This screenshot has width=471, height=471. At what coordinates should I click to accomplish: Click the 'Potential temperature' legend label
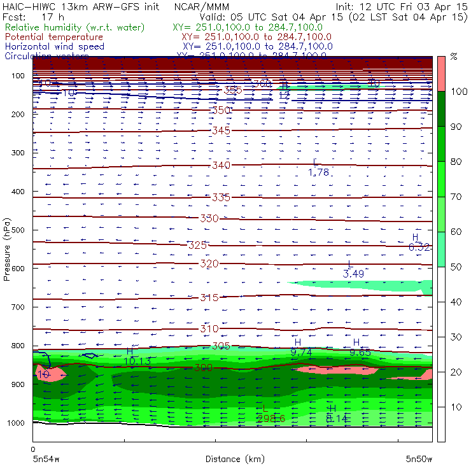pos(54,37)
